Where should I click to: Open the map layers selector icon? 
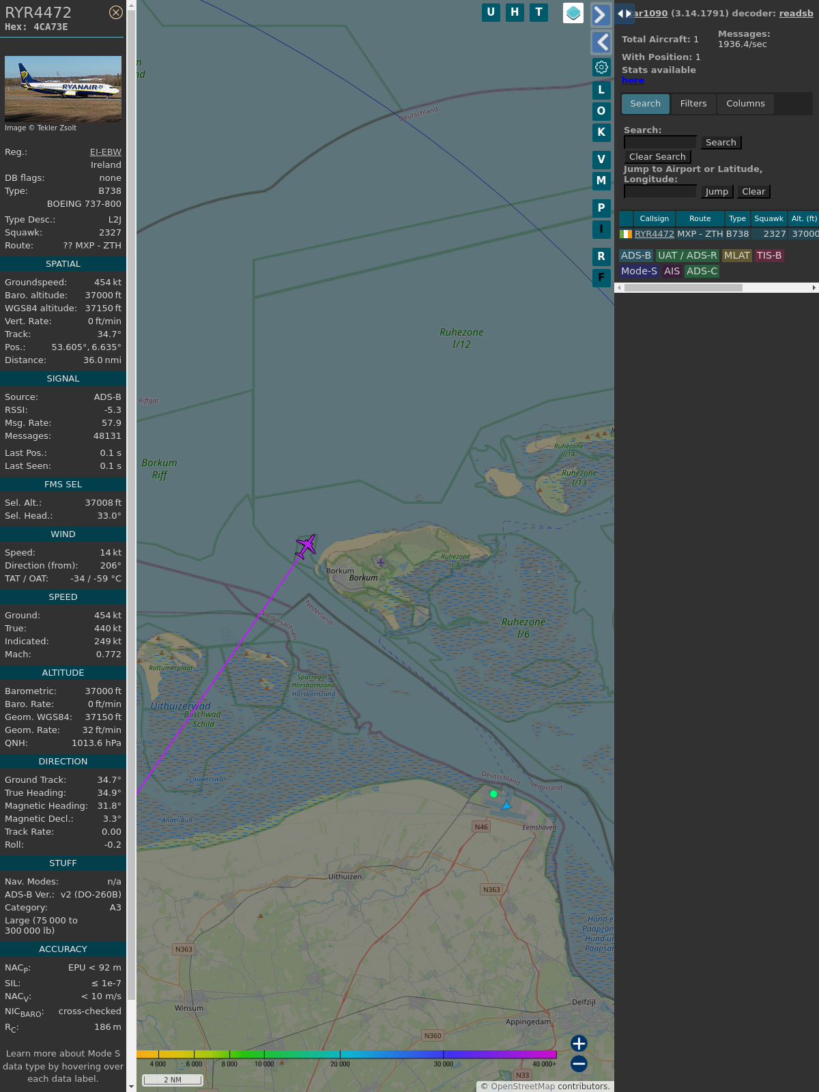click(573, 12)
